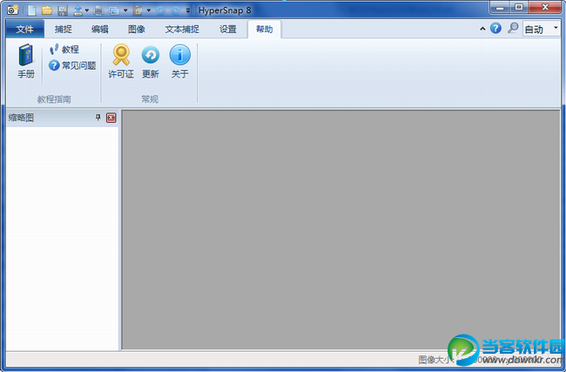
Task: Open the dropdown beside the upload icon
Action: click(x=87, y=10)
